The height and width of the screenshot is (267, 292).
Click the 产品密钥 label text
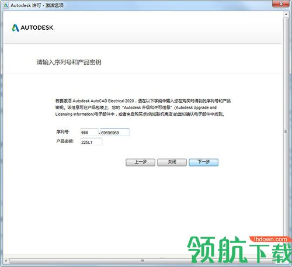point(65,141)
